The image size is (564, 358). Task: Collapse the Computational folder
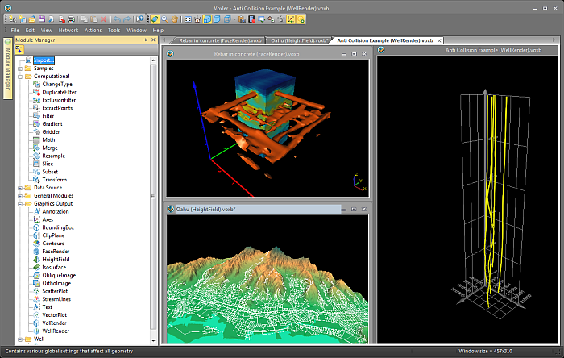pos(20,77)
